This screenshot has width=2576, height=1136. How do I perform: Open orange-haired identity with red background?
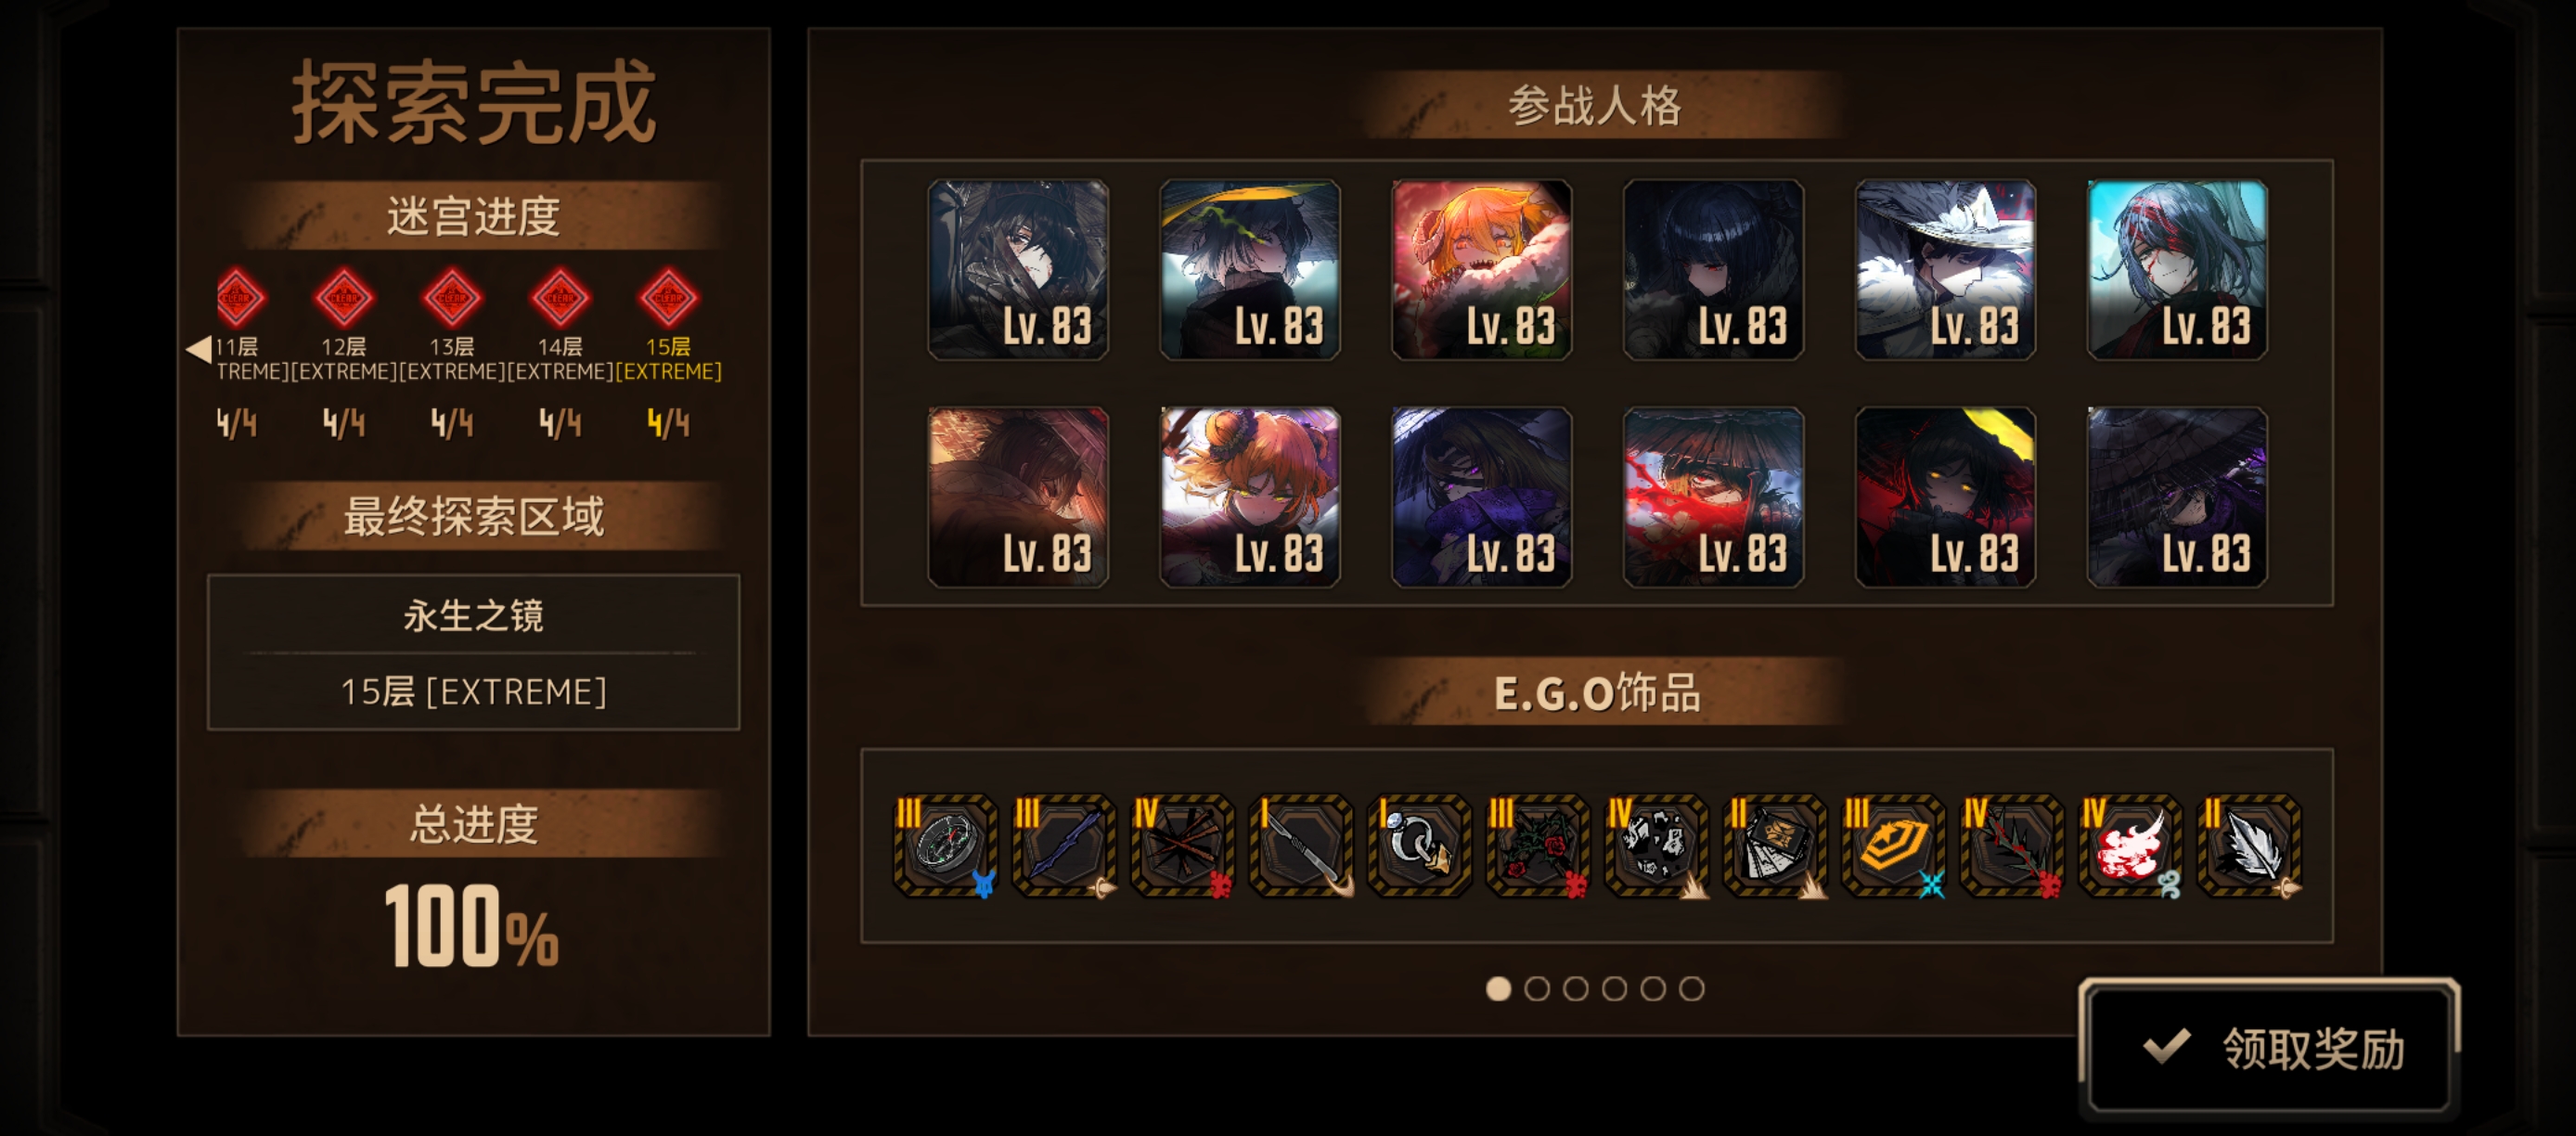(x=1481, y=269)
